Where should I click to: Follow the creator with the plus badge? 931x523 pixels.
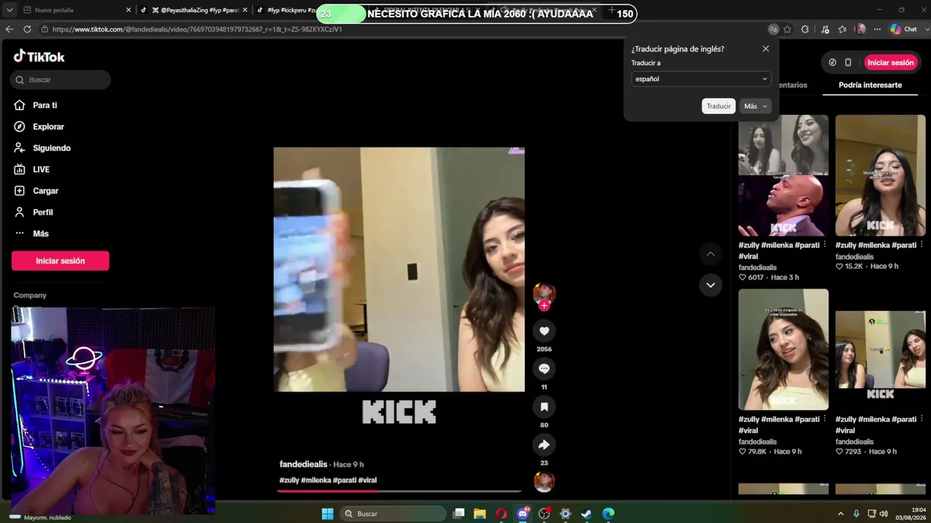pyautogui.click(x=544, y=306)
